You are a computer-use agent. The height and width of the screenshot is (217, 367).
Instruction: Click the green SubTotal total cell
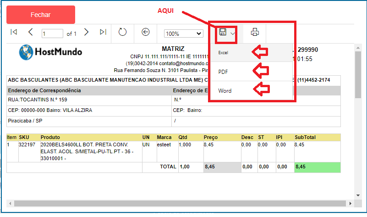pyautogui.click(x=318, y=167)
